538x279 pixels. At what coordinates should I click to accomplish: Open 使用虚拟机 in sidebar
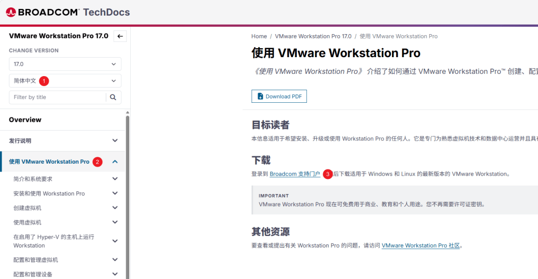click(x=27, y=222)
